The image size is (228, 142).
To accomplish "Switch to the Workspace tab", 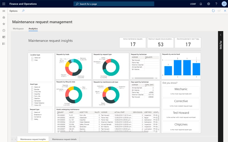I will 18,29.
